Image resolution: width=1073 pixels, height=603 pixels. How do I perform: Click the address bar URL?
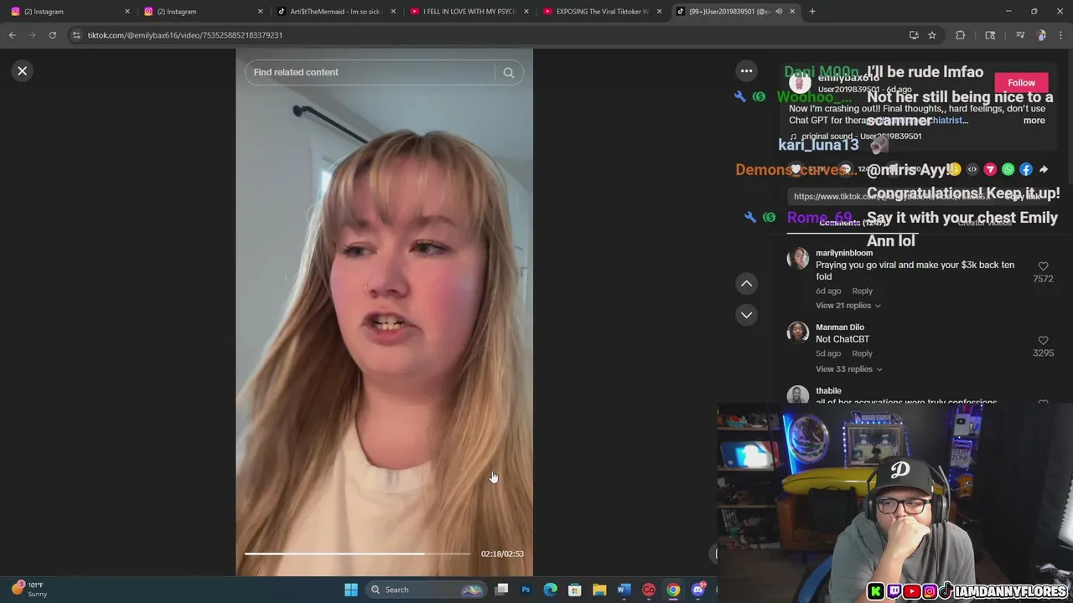click(x=184, y=35)
